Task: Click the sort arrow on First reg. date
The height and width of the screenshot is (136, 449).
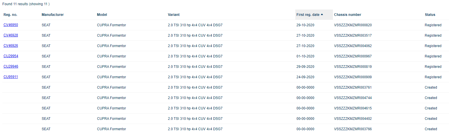Action: 322,15
